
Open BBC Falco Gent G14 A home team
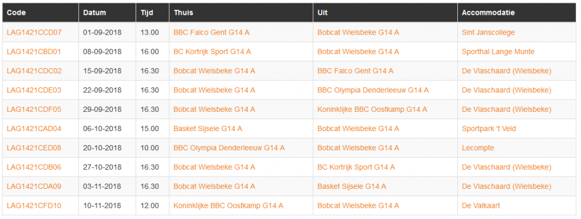pos(211,32)
